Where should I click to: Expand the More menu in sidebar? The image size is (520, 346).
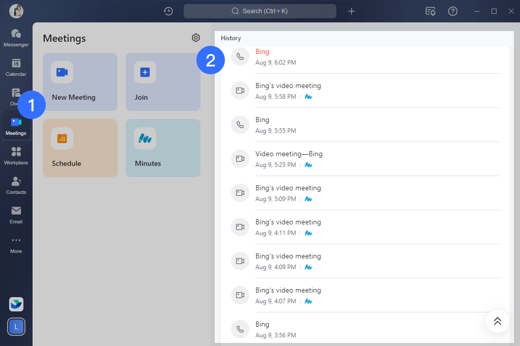coord(16,244)
